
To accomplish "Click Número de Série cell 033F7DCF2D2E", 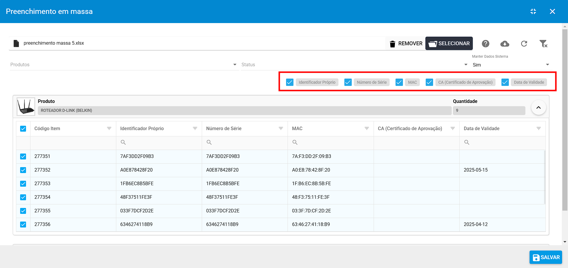I will [245, 211].
